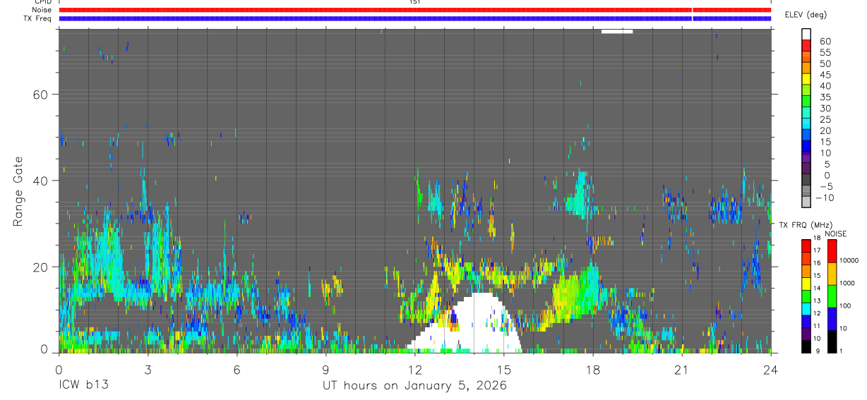
Task: Click the 'ICW b13' radar beam label
Action: 83,385
